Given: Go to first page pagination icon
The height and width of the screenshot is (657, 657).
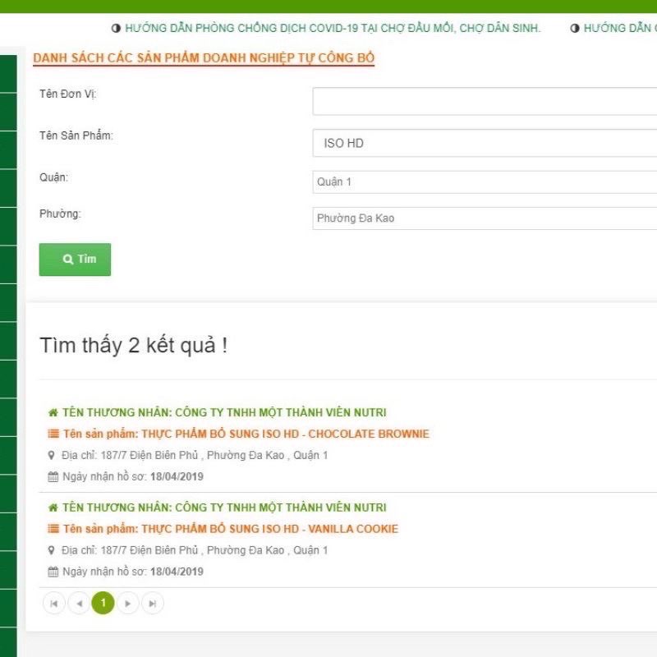Looking at the screenshot, I should pos(53,604).
